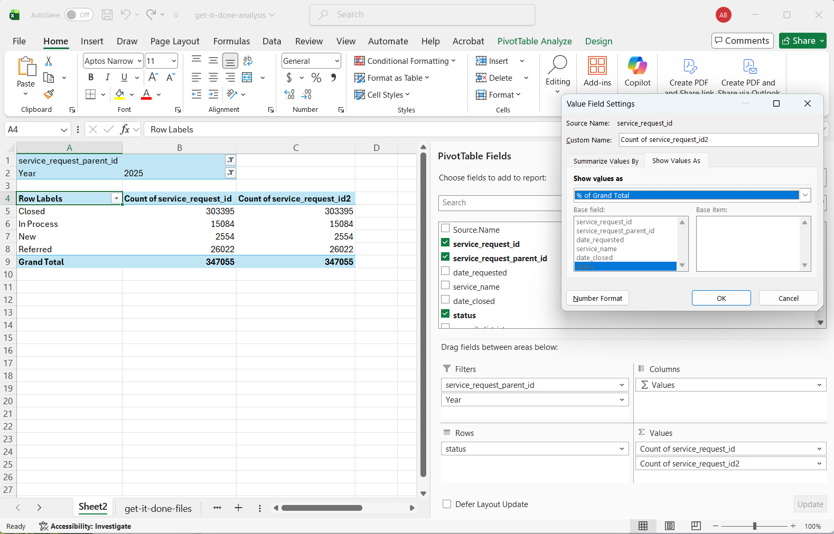
Task: Switch to Page Layout view icon
Action: tap(670, 526)
